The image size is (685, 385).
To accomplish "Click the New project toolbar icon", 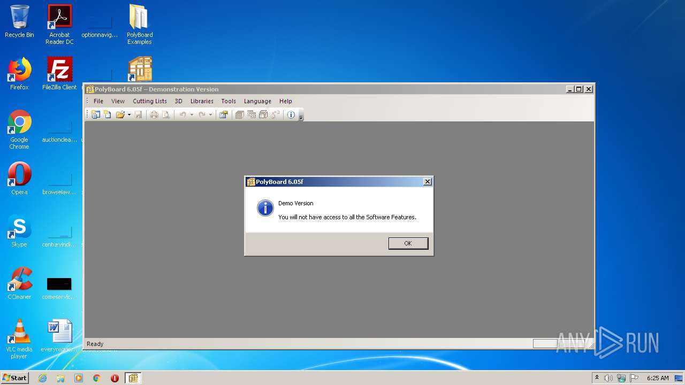I will point(96,114).
